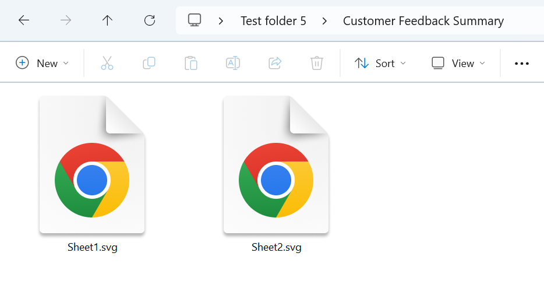Image resolution: width=544 pixels, height=302 pixels.
Task: Open the New item dropdown
Action: tap(43, 63)
